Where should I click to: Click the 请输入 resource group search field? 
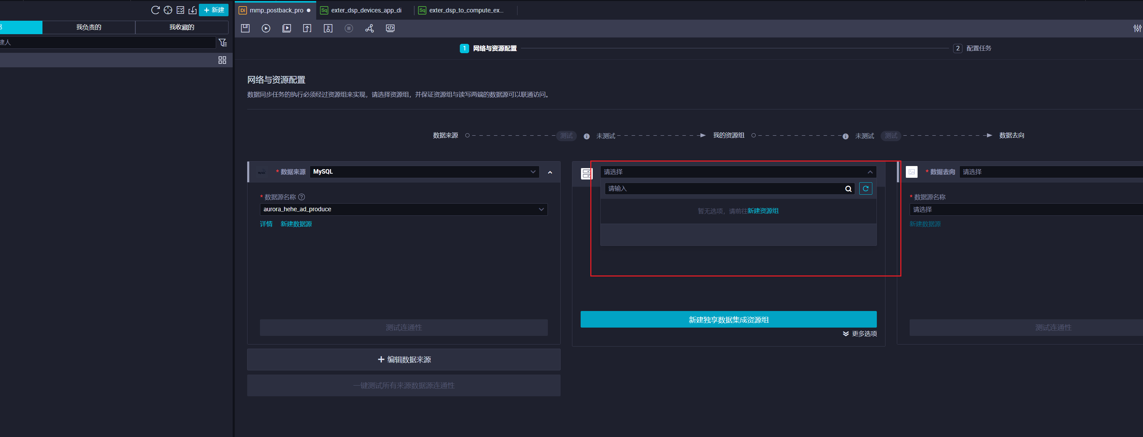coord(729,188)
